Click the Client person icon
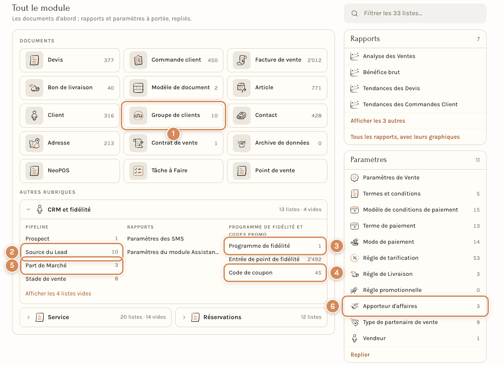The height and width of the screenshot is (366, 504). (x=34, y=116)
